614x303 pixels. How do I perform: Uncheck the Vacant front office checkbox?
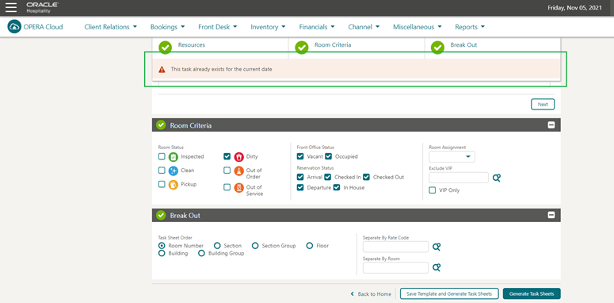click(300, 156)
